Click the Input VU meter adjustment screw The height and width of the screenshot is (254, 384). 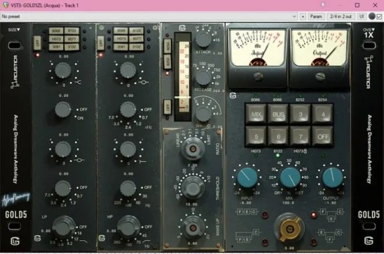(258, 76)
